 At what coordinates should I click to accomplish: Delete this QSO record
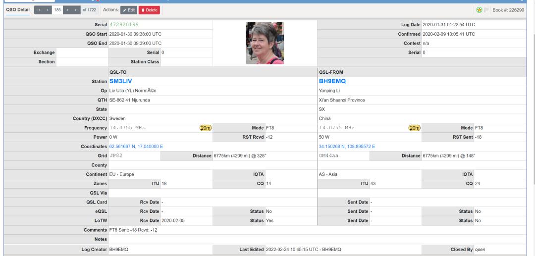click(149, 10)
